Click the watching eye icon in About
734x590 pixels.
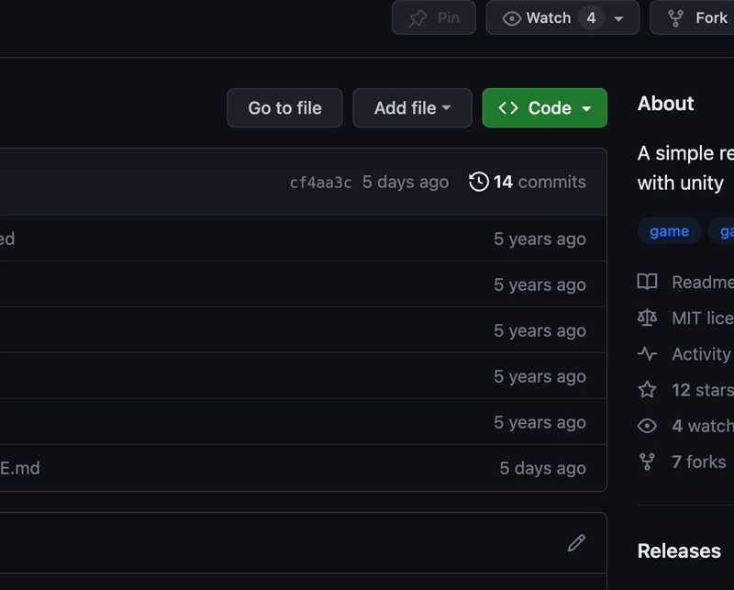click(x=648, y=426)
